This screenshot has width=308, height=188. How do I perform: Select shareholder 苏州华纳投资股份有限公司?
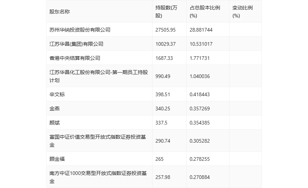click(80, 30)
